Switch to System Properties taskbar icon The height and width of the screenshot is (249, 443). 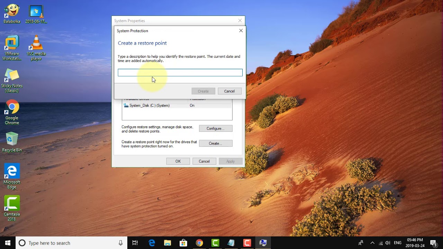pos(263,243)
